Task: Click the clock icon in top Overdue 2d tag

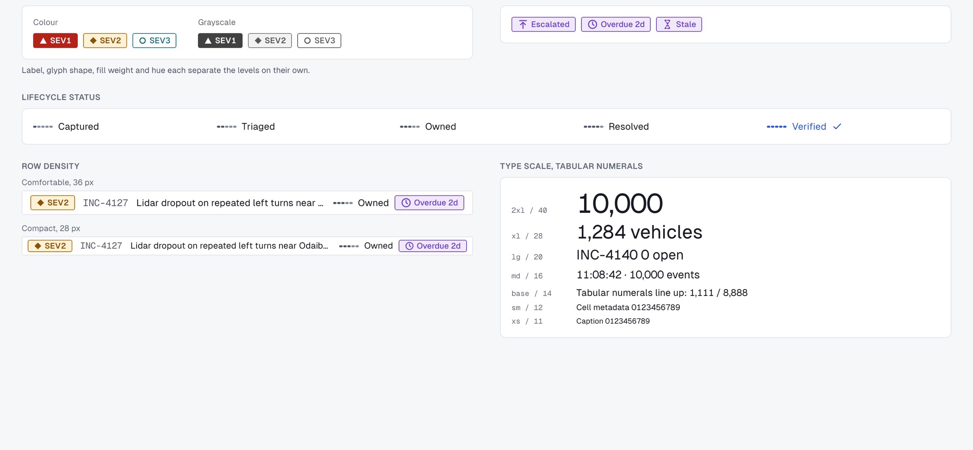Action: [x=592, y=24]
